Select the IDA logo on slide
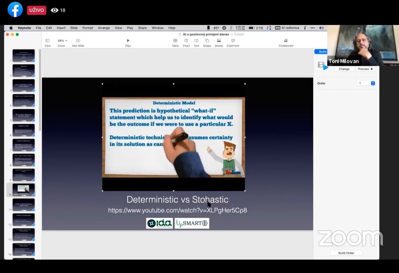 pyautogui.click(x=159, y=223)
